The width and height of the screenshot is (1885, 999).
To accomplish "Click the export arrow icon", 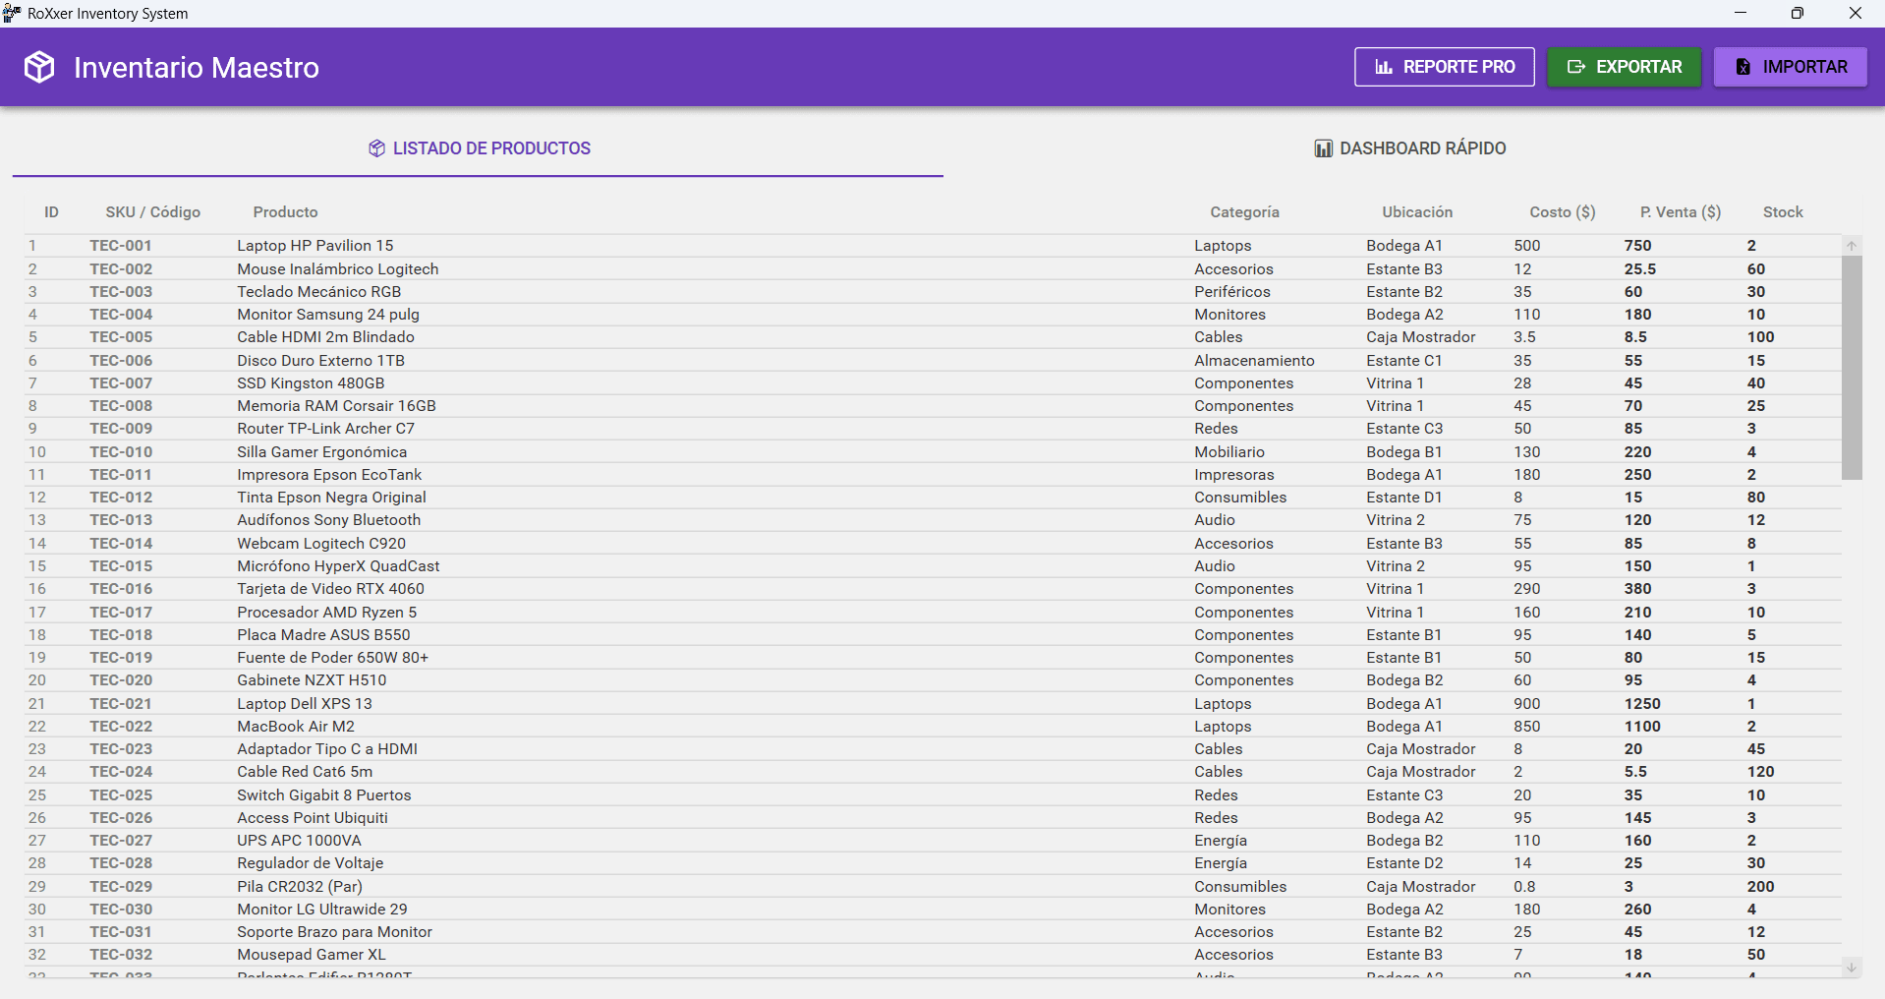I will click(1576, 67).
